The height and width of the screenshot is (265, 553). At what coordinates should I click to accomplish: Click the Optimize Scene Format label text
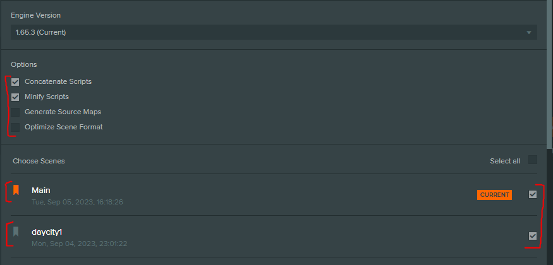click(x=63, y=127)
